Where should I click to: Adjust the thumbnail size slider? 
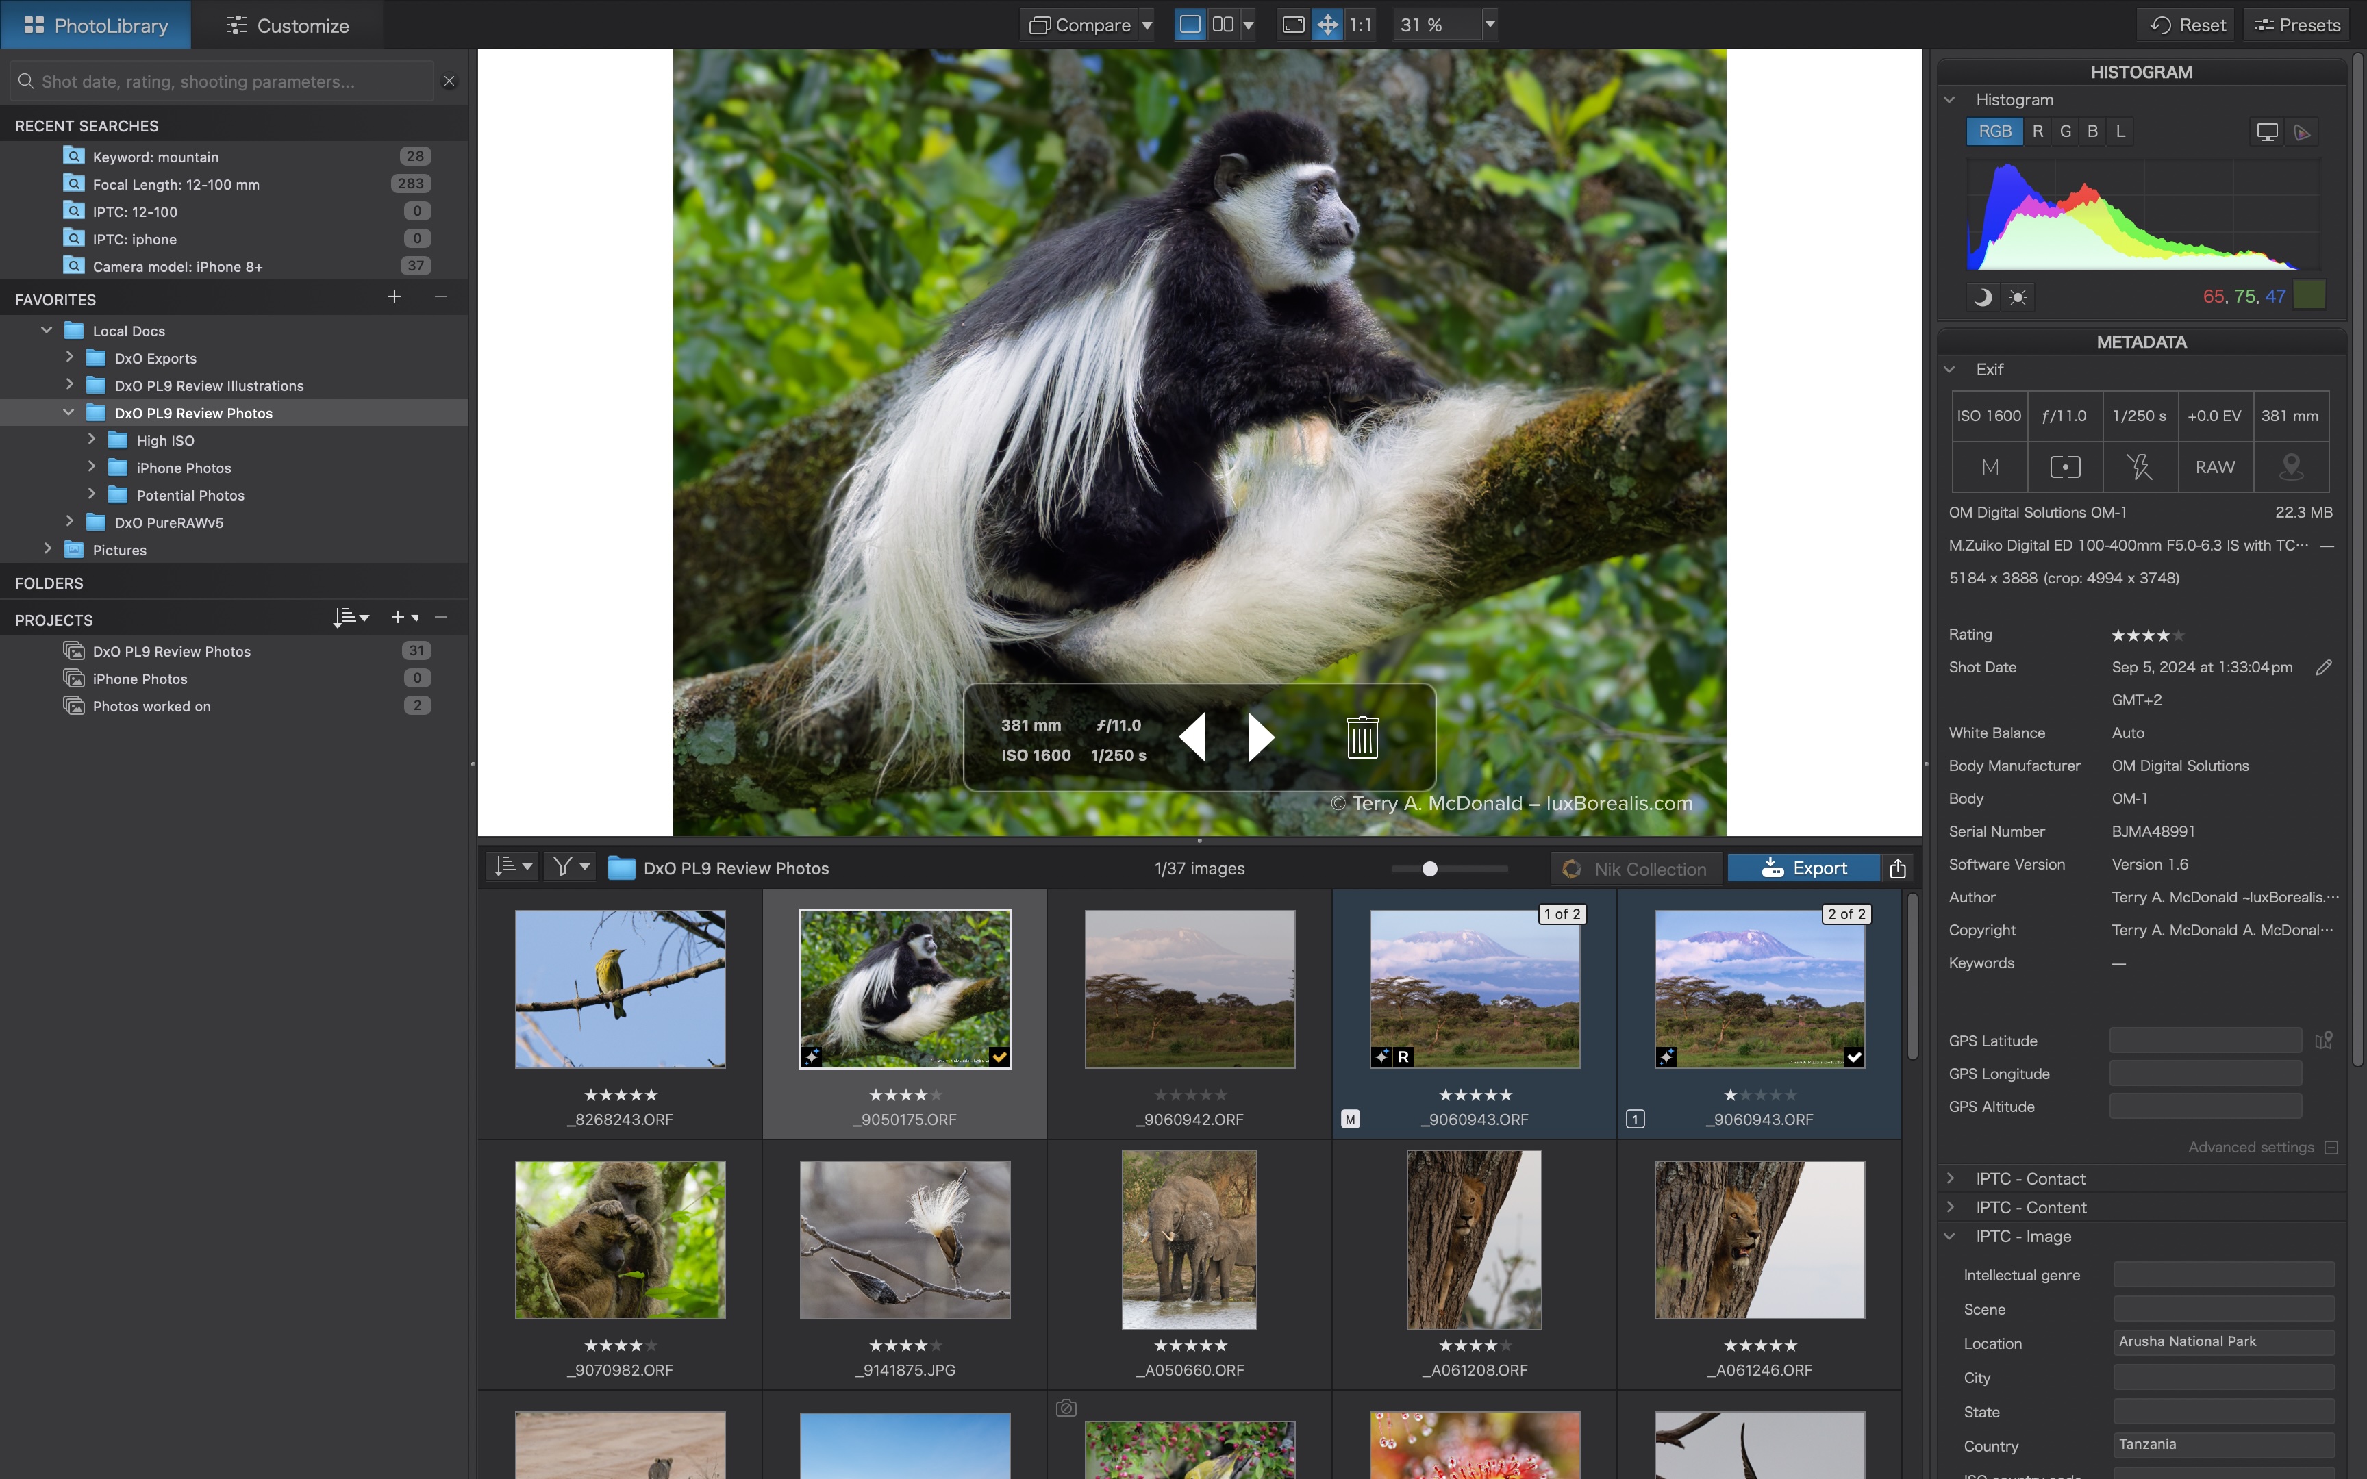[x=1430, y=869]
